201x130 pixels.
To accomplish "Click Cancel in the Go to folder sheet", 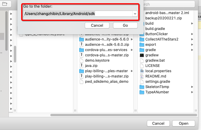I will (x=97, y=25).
